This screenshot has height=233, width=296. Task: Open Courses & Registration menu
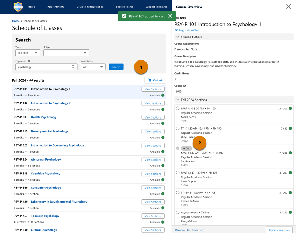tap(90, 7)
